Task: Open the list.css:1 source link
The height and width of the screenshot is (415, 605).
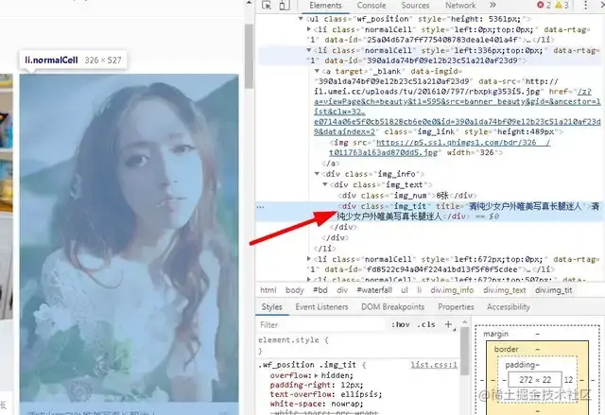Action: 434,365
